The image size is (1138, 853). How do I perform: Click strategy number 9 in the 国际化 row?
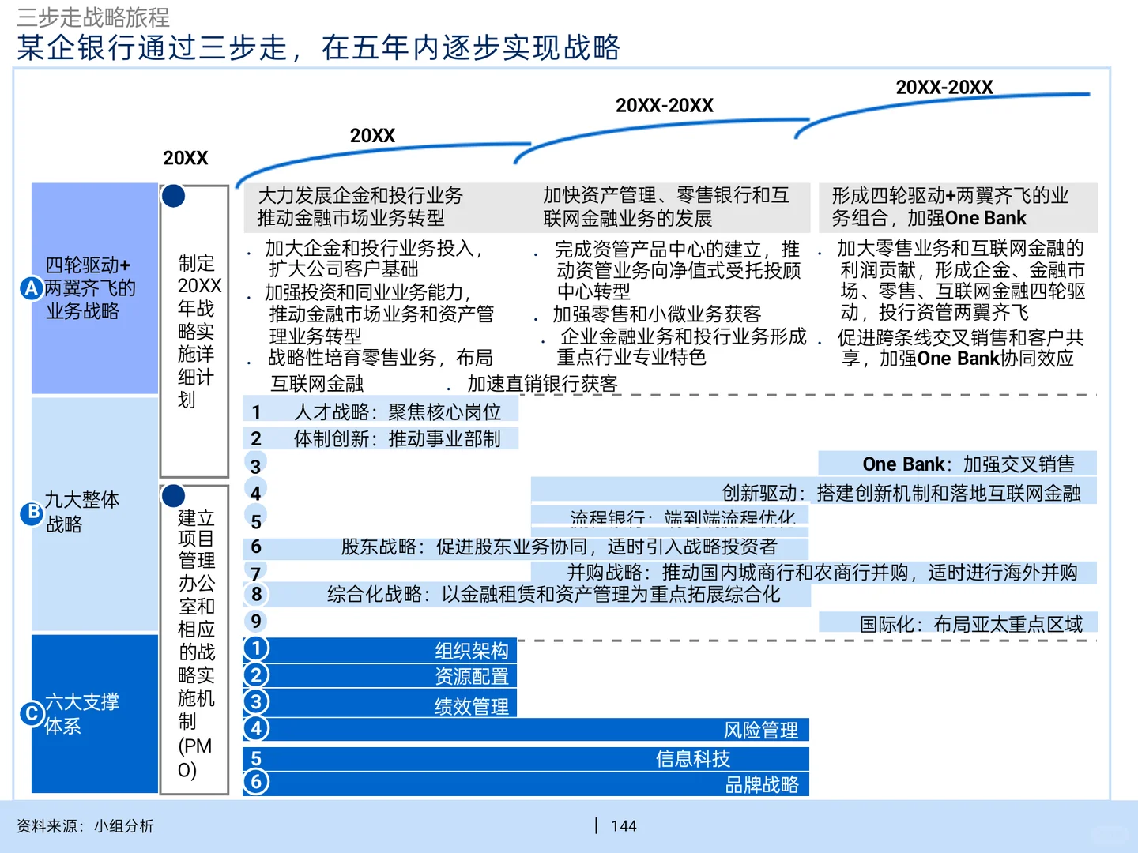(255, 621)
